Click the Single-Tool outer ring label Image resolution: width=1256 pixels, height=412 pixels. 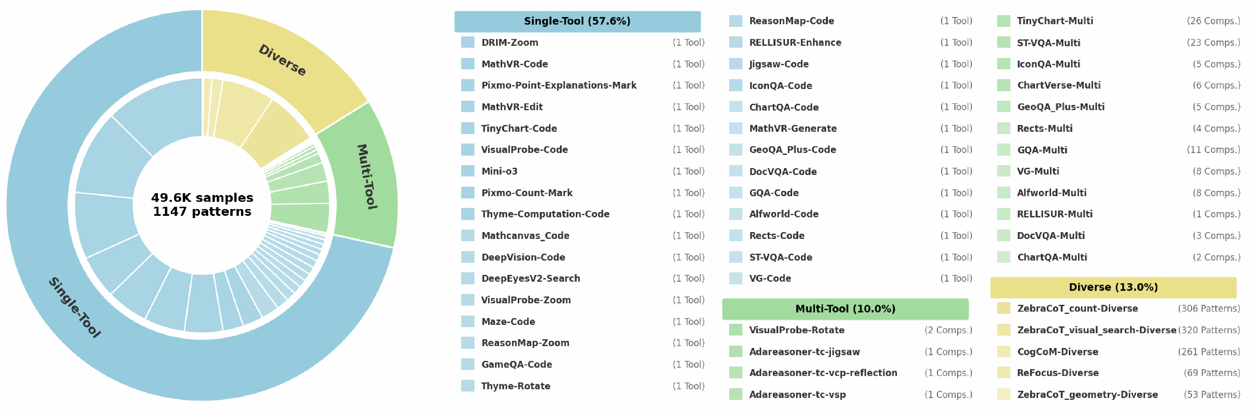(x=75, y=307)
